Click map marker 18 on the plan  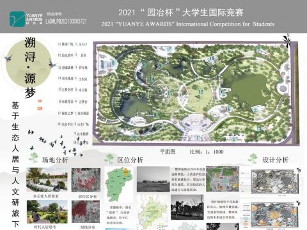pyautogui.click(x=212, y=58)
